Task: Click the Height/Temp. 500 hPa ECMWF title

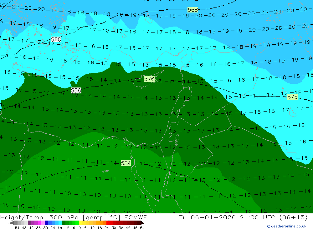Action: (74, 217)
